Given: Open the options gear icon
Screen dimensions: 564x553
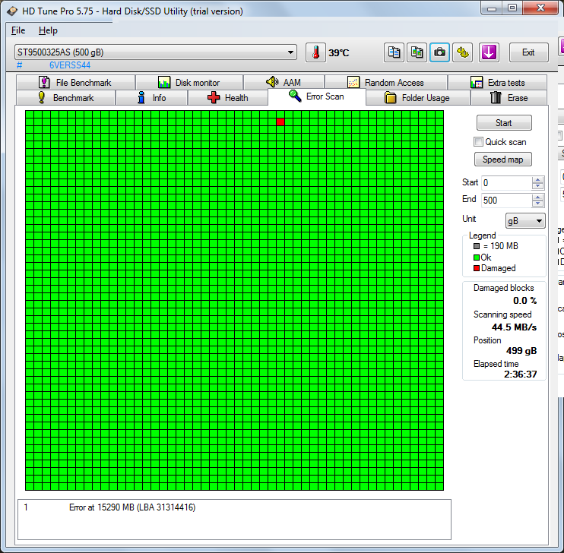Looking at the screenshot, I should [463, 52].
